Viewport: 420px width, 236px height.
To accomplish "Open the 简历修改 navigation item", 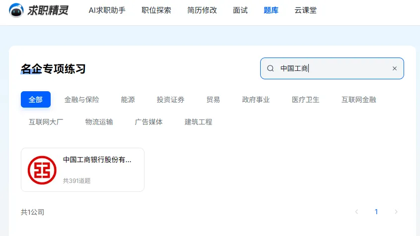I will point(202,10).
